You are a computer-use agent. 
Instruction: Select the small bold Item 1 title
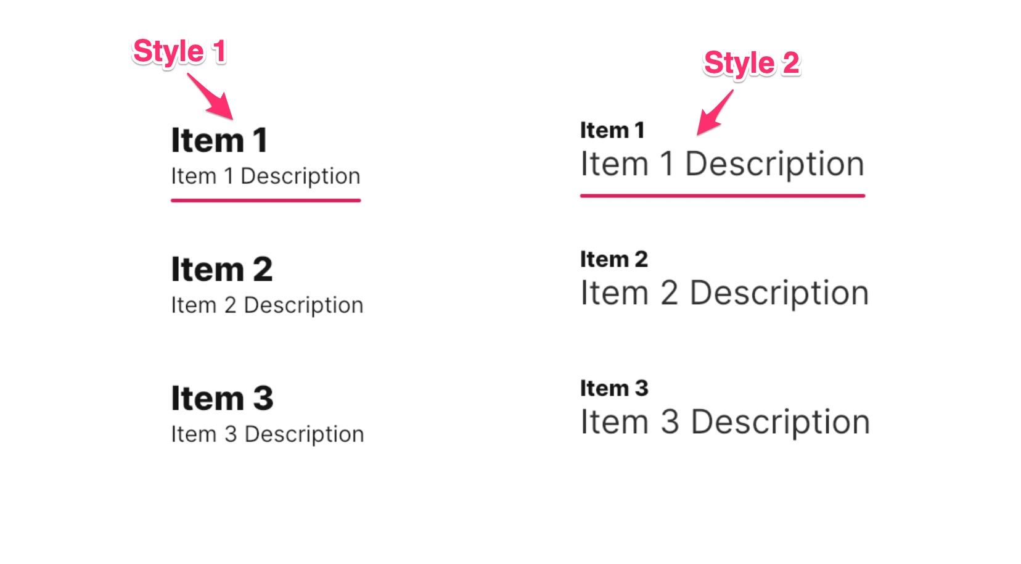612,130
